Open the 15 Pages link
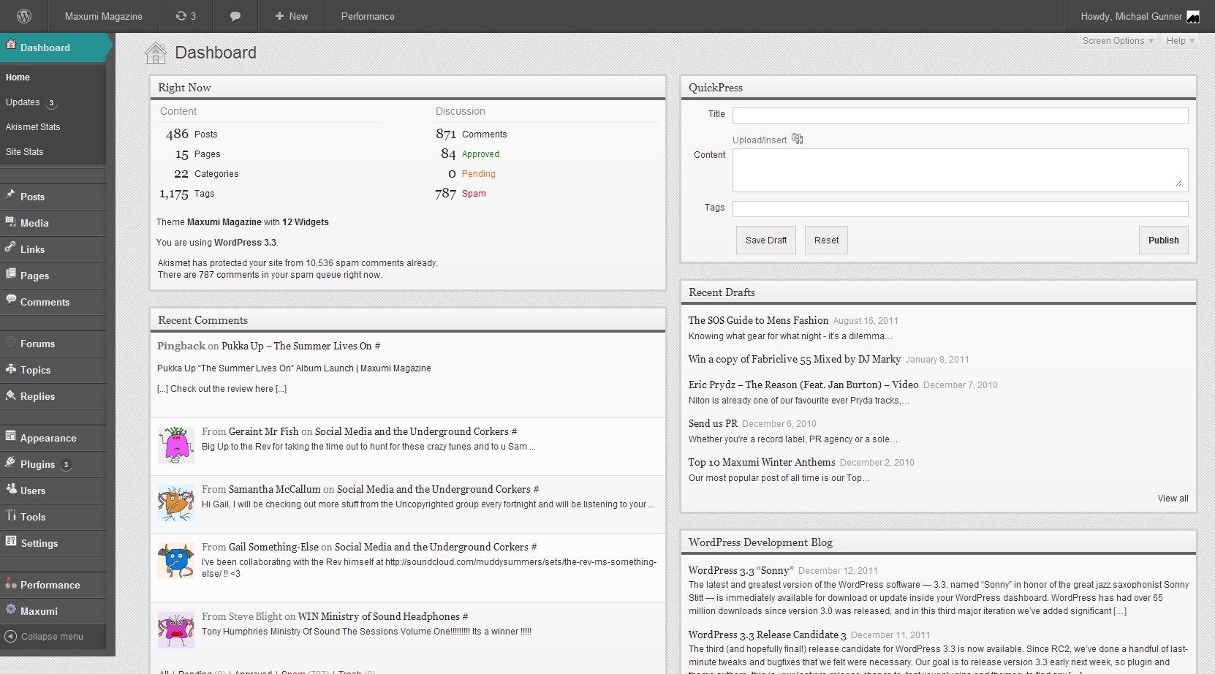 197,154
